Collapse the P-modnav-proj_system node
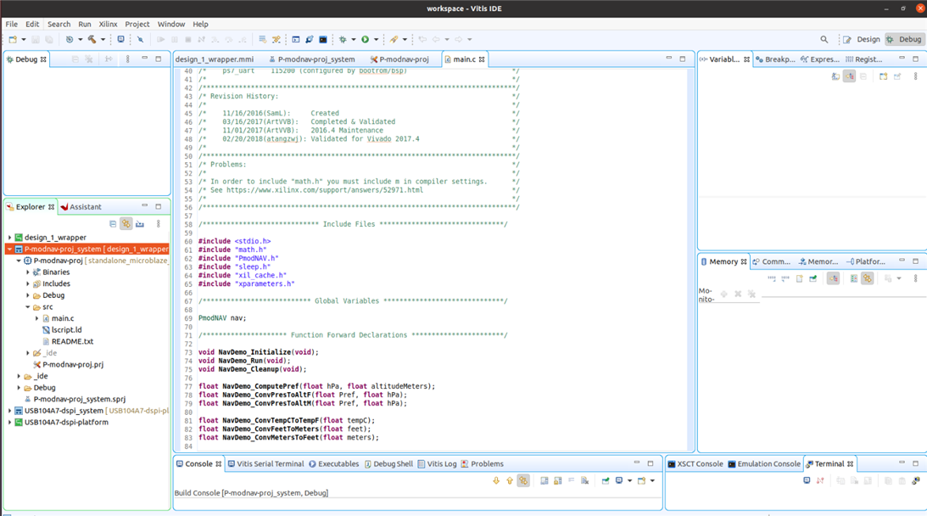The width and height of the screenshot is (927, 516). coord(9,250)
